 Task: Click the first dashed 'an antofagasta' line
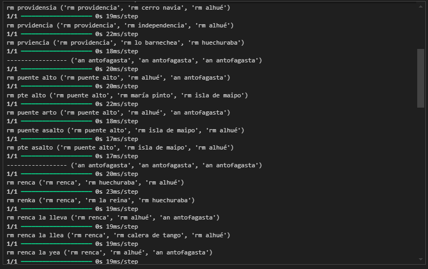134,60
